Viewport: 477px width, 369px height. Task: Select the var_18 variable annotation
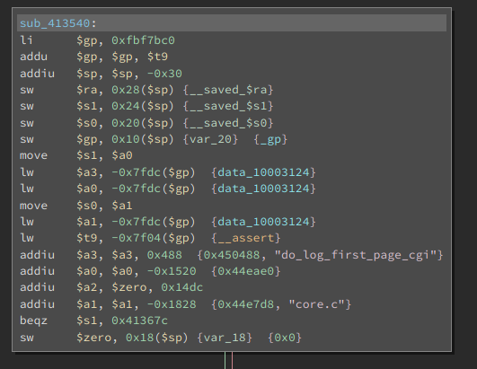[225, 338]
